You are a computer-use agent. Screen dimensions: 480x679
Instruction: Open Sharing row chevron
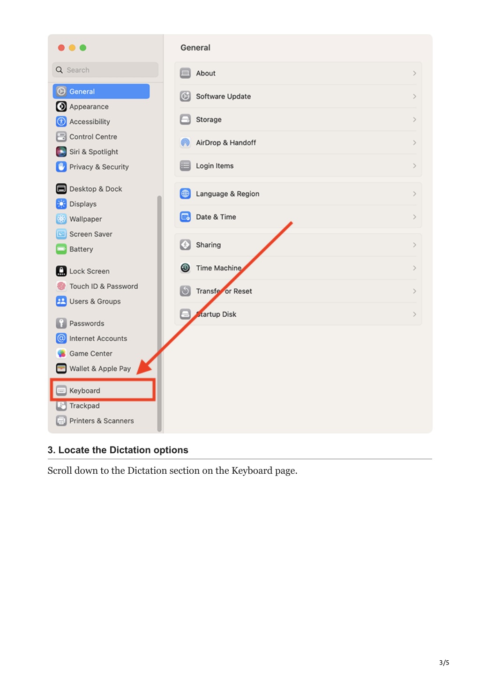point(414,245)
